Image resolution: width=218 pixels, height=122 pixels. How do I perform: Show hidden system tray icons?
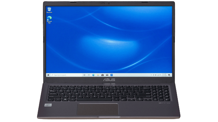pos(151,75)
